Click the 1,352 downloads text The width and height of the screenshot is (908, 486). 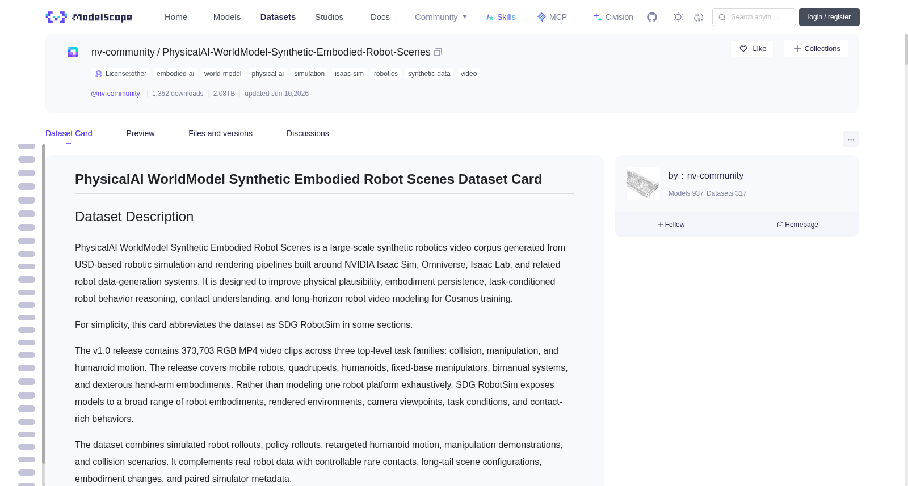tap(178, 94)
